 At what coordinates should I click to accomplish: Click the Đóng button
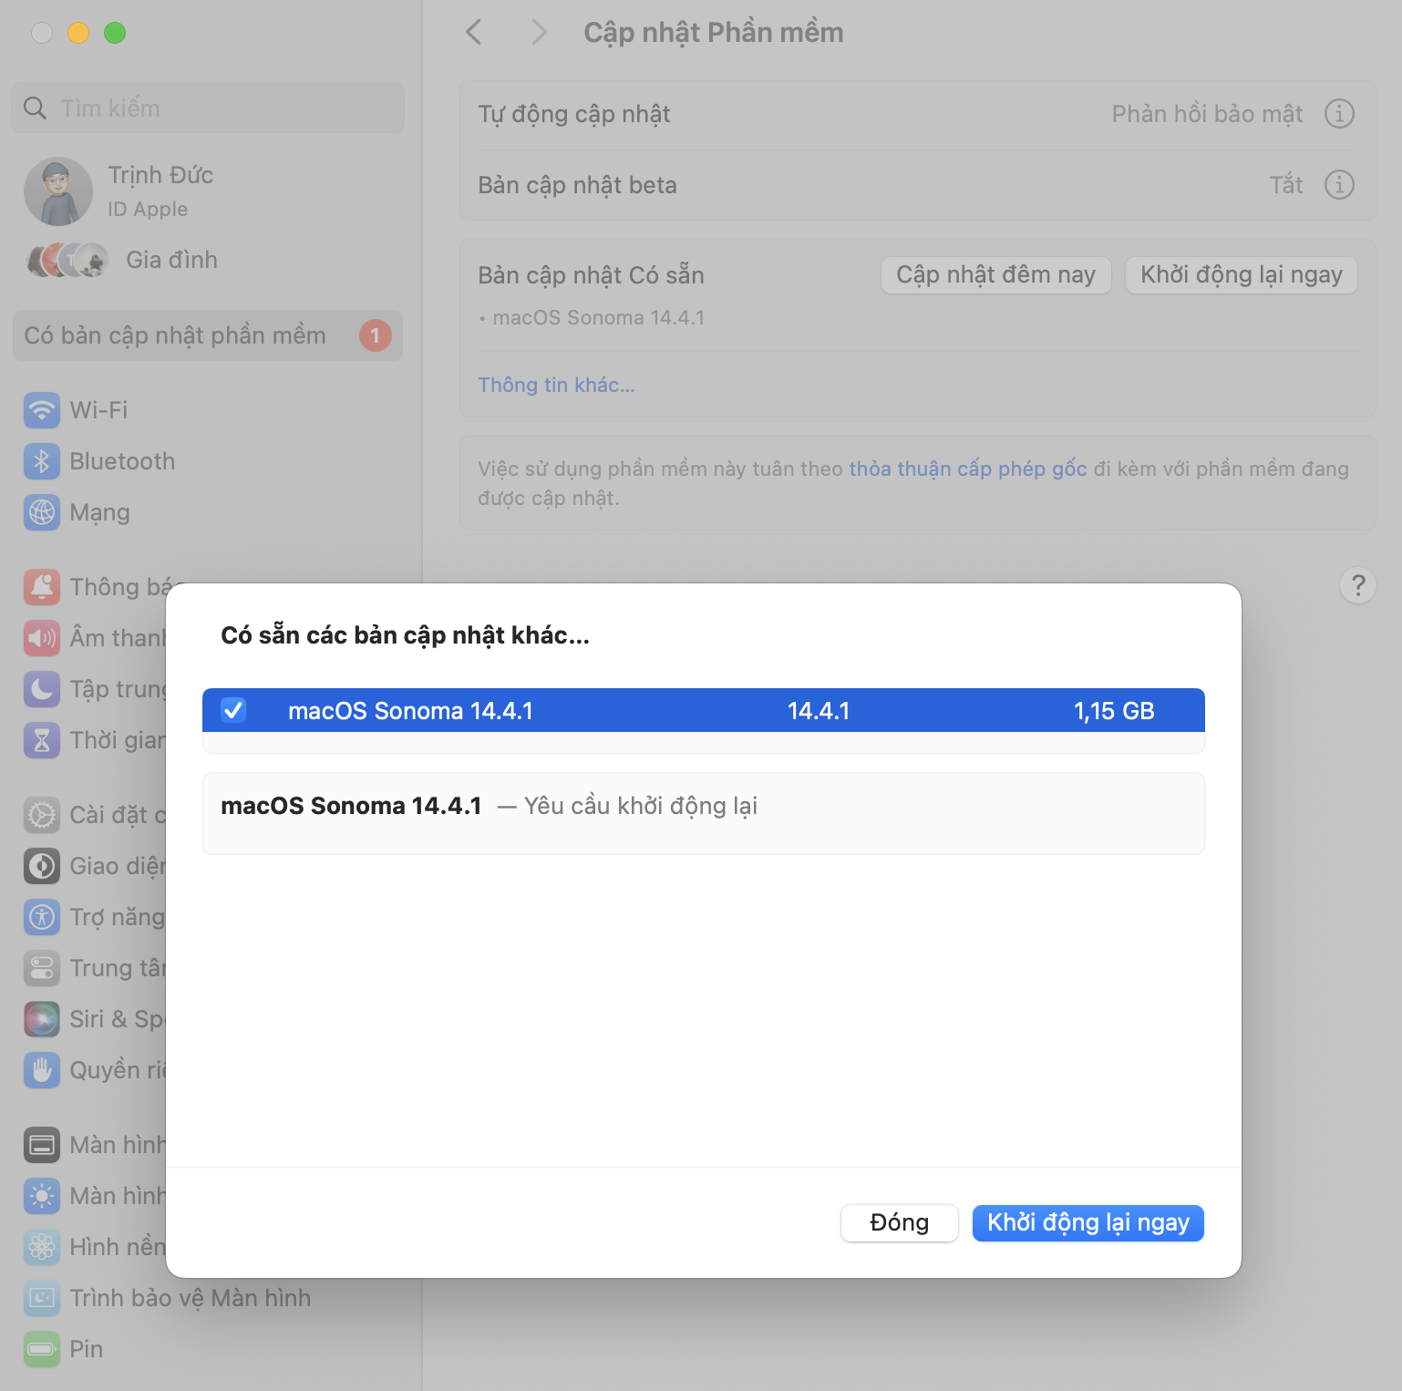click(900, 1223)
